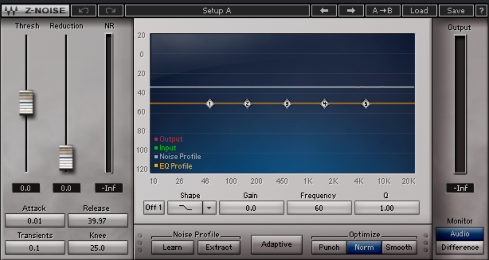Click the Output level meter bar
Image resolution: width=489 pixels, height=260 pixels.
click(x=460, y=105)
